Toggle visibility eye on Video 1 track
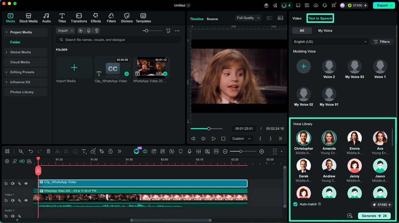The height and width of the screenshot is (223, 399). [26, 200]
